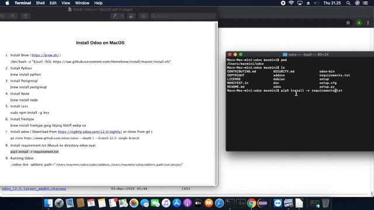The width and height of the screenshot is (374, 210).
Task: Rotate the PDF page in Preview
Action: click(131, 16)
